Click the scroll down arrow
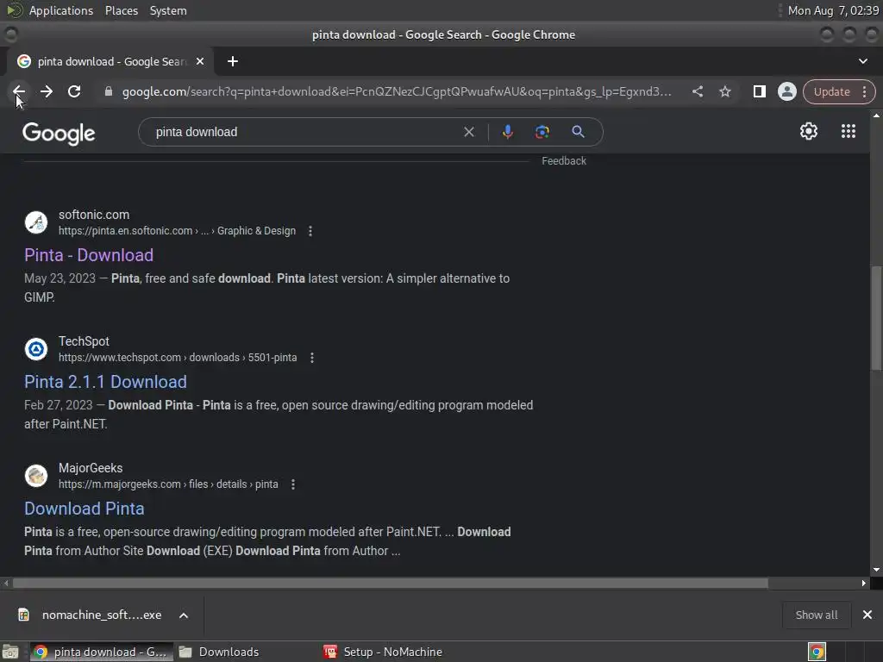Image resolution: width=883 pixels, height=662 pixels. [876, 570]
